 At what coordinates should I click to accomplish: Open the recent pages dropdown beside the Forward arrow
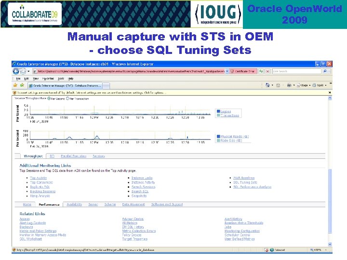pos(28,71)
